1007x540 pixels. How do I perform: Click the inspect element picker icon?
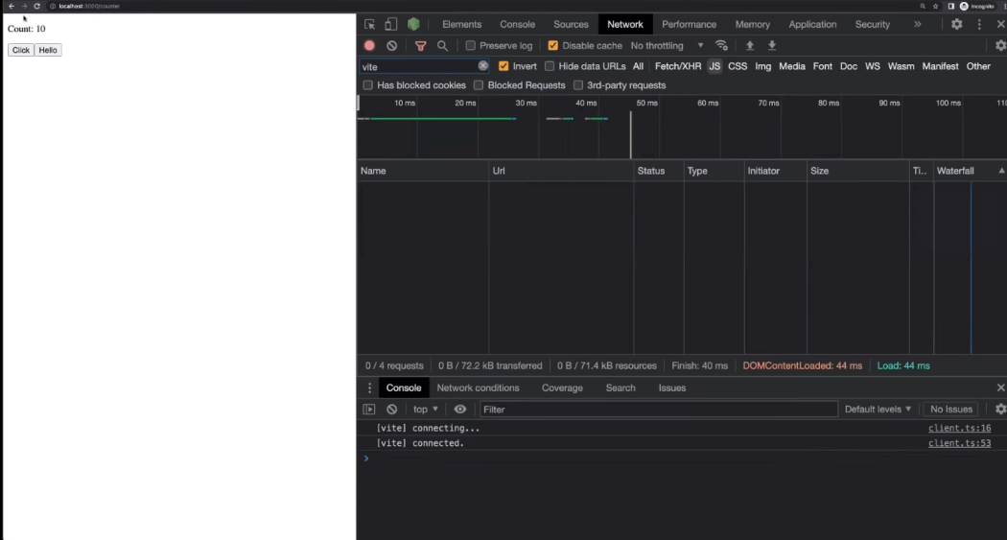click(370, 24)
